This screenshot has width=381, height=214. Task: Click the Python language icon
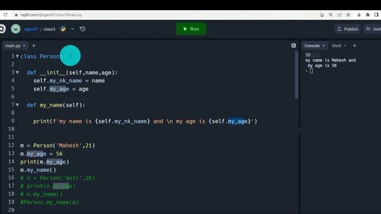pyautogui.click(x=63, y=29)
